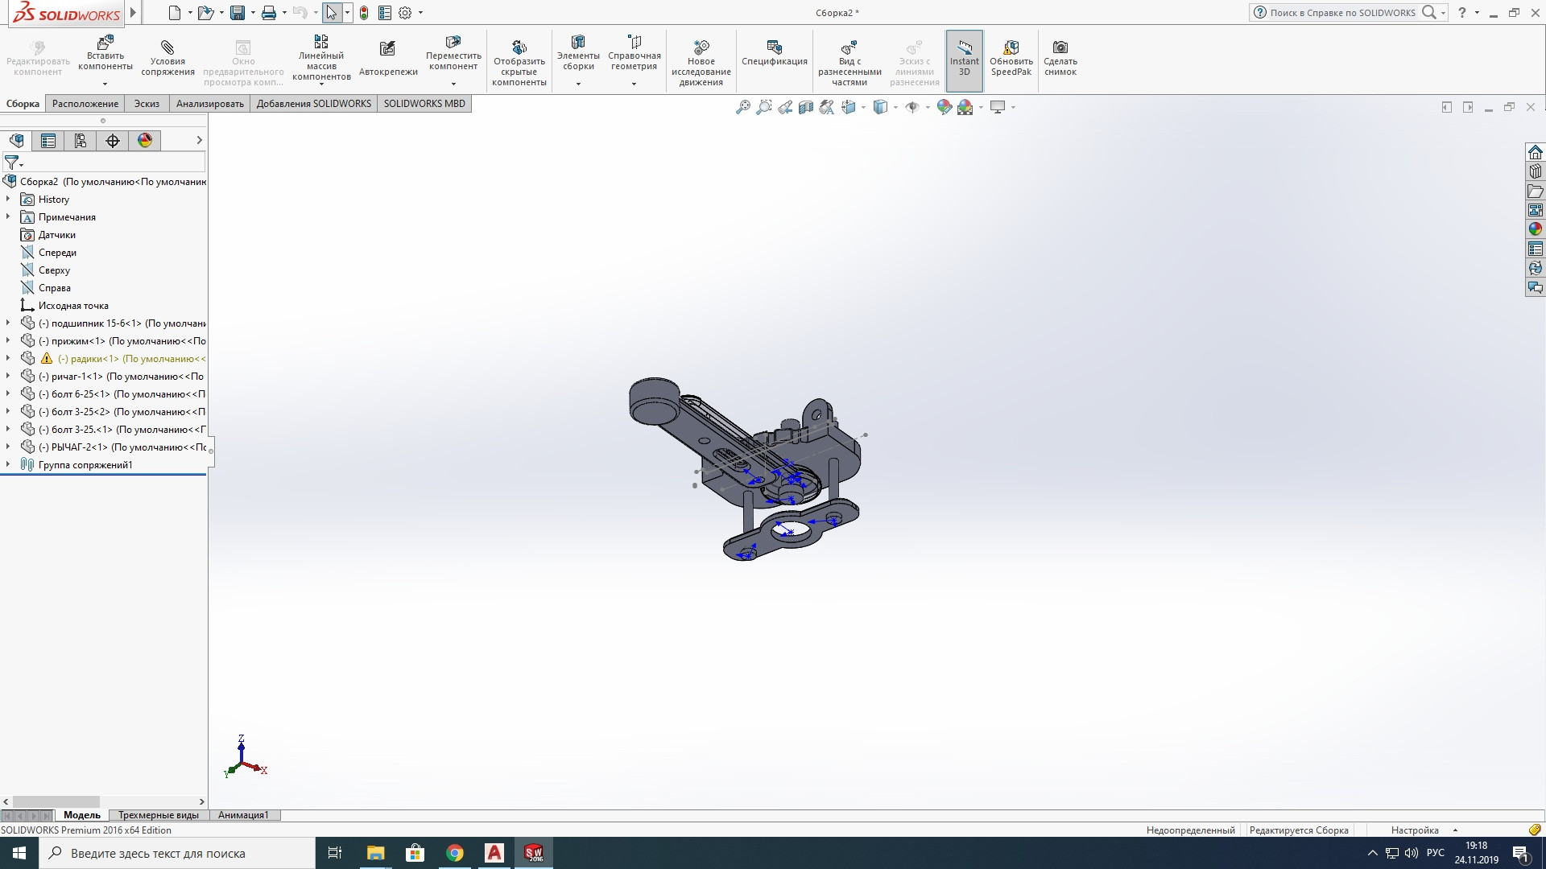Click Rebuild traffic-light icon
Screen dimensions: 1546x869
[x=364, y=13]
